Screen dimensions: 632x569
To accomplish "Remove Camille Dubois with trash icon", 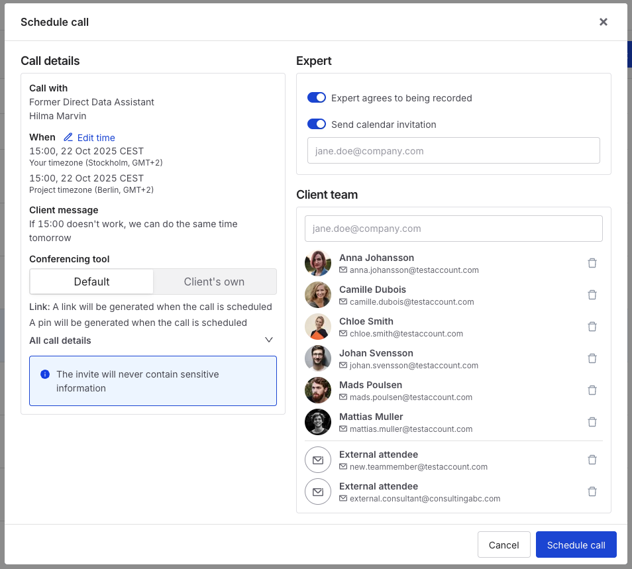I will tap(592, 295).
